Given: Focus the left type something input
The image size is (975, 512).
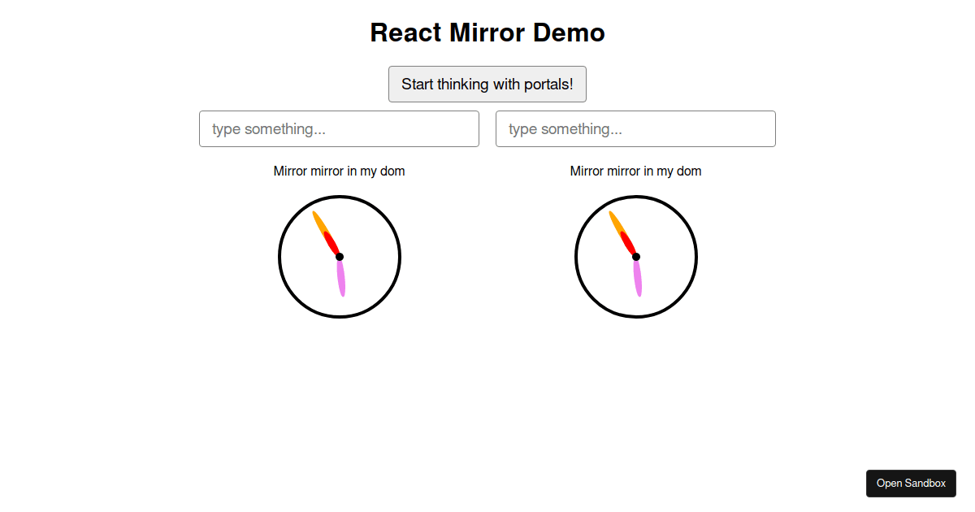Looking at the screenshot, I should (x=339, y=129).
